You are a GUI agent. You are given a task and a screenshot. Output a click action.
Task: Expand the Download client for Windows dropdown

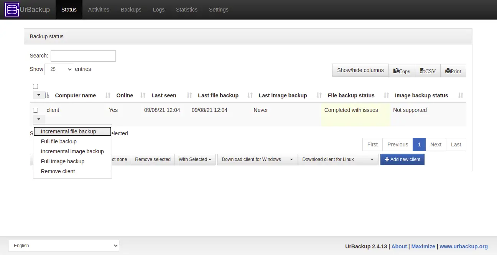tap(257, 159)
